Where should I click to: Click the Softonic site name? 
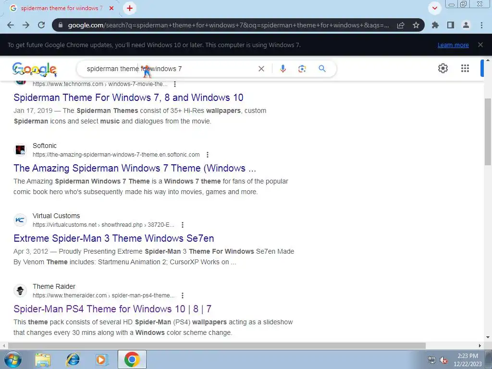pyautogui.click(x=45, y=146)
